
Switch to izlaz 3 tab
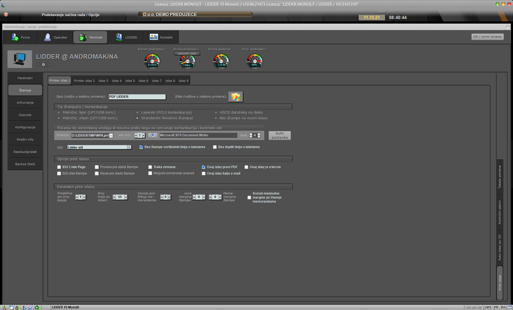103,81
